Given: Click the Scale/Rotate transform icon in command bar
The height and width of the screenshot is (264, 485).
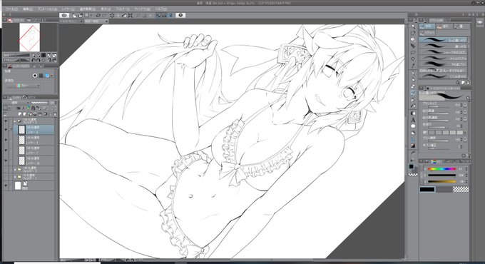Looking at the screenshot, I should 131,15.
